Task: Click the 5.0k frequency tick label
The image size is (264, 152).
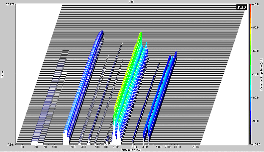Action: tap(159, 147)
